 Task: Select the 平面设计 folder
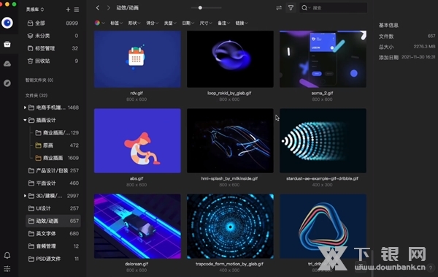pos(53,183)
